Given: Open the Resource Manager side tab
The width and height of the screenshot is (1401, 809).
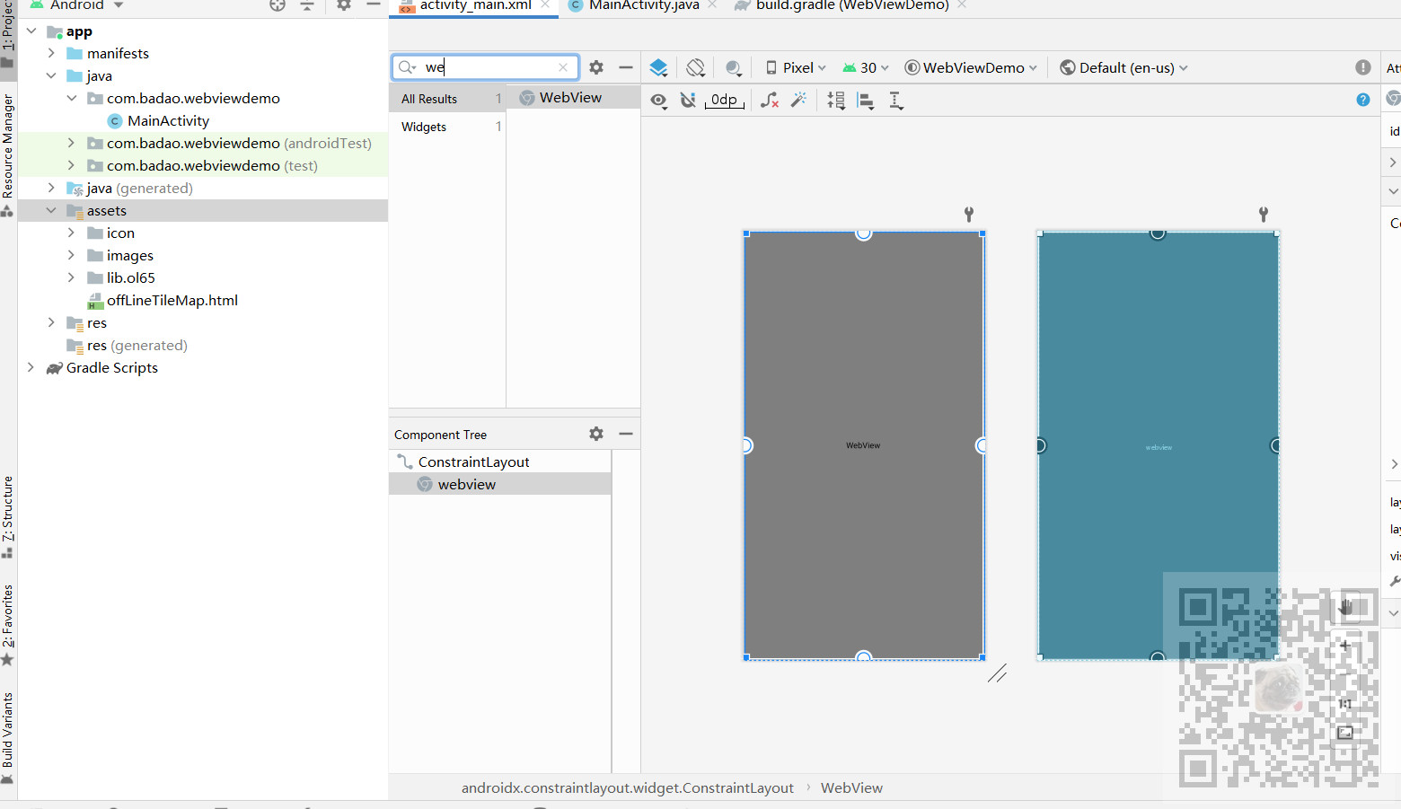Looking at the screenshot, I should tap(8, 154).
